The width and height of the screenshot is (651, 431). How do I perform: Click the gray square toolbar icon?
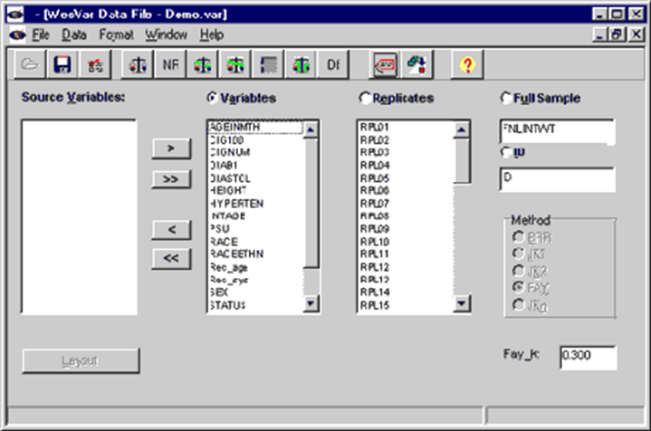tap(268, 64)
